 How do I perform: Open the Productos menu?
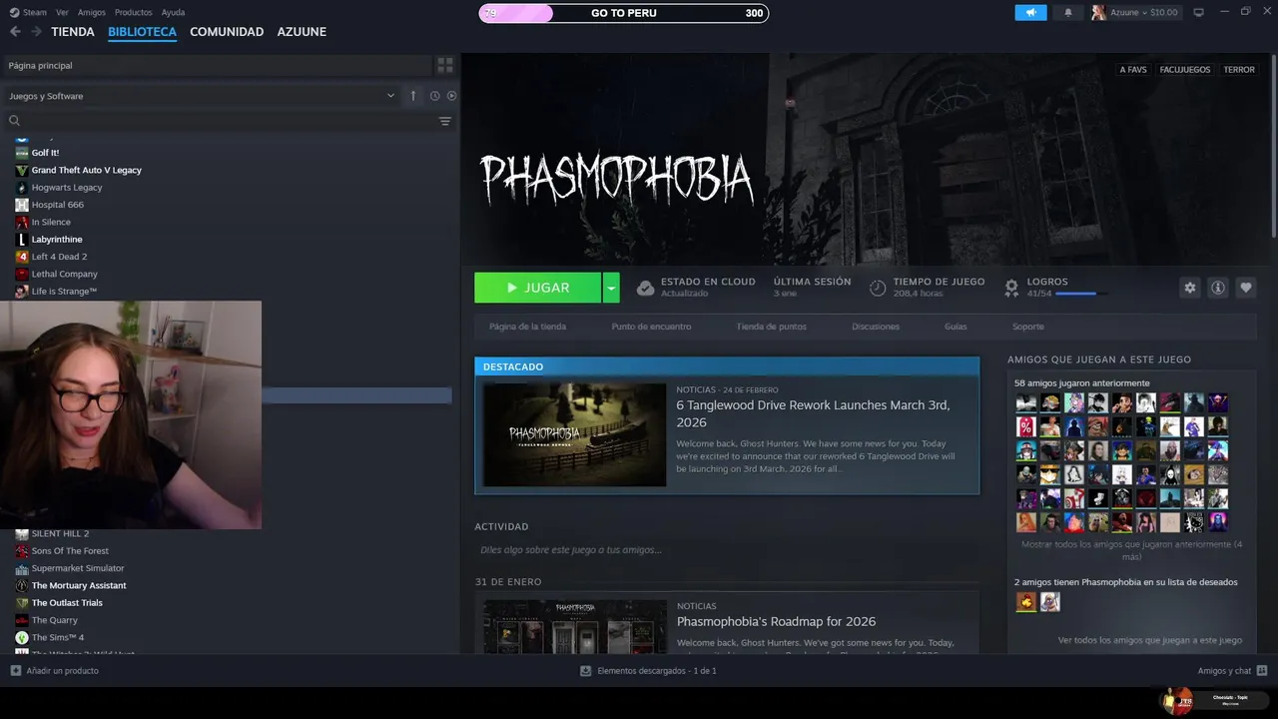134,12
